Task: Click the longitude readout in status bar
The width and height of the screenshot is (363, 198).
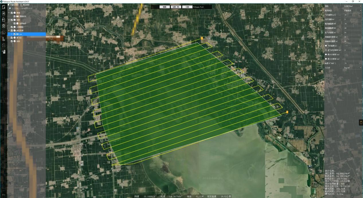Action: click(x=172, y=197)
